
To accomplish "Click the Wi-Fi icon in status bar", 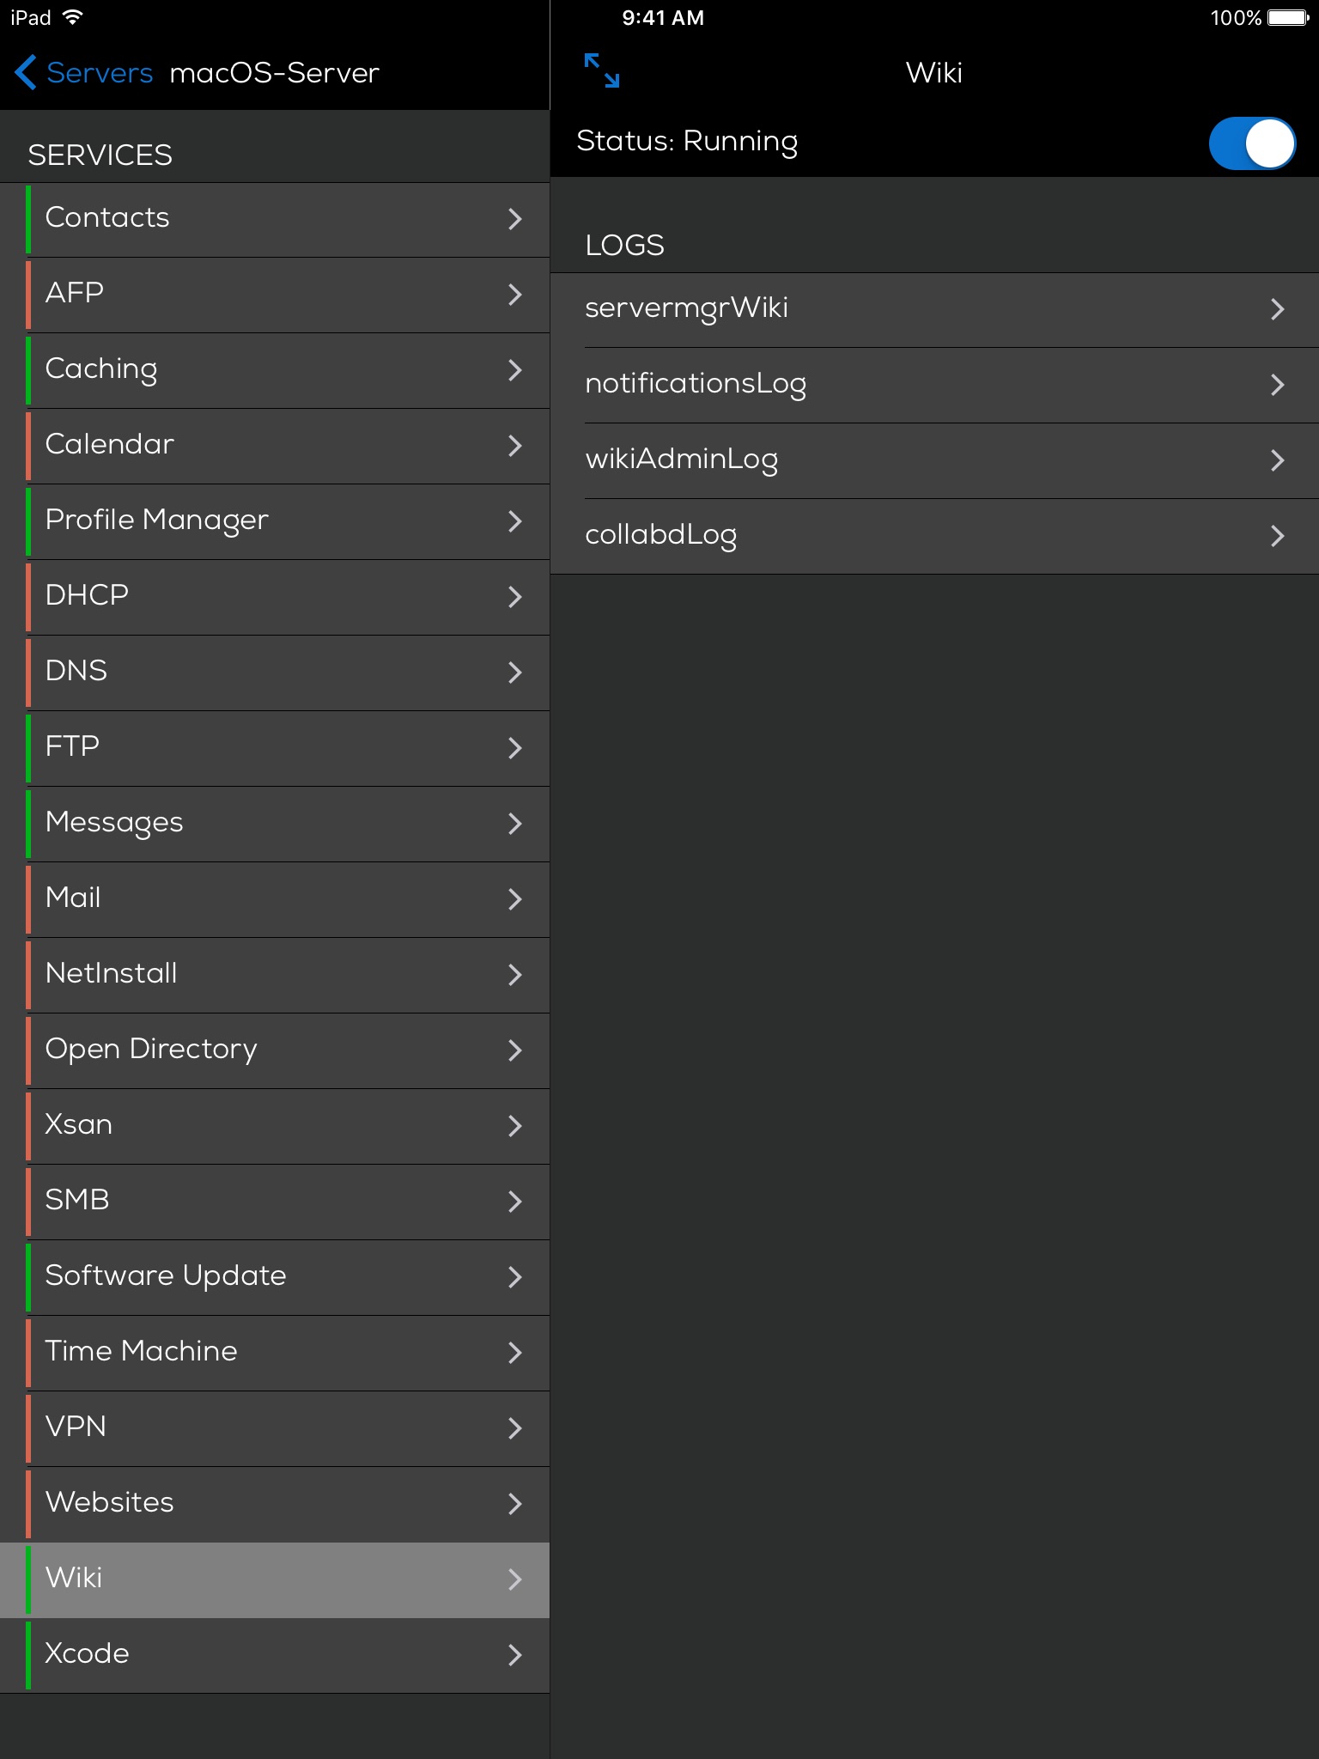I will (73, 17).
